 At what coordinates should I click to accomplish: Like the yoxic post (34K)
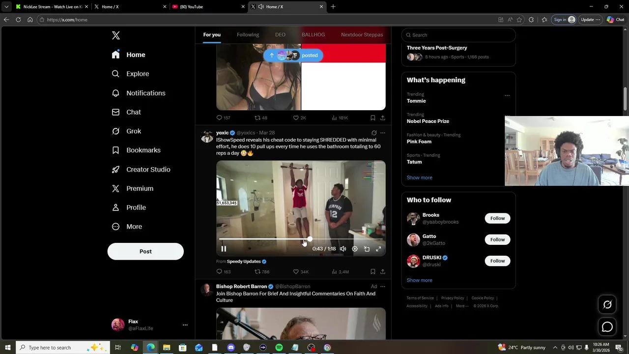(301, 271)
